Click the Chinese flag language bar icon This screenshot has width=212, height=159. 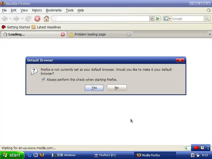pos(196,148)
